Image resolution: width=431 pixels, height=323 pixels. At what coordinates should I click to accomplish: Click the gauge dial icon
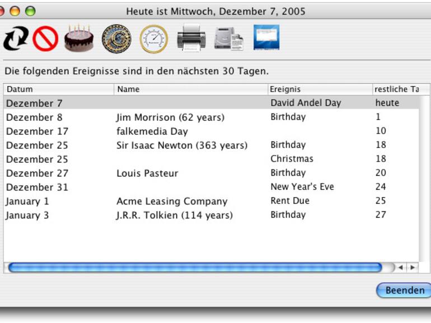click(x=153, y=39)
